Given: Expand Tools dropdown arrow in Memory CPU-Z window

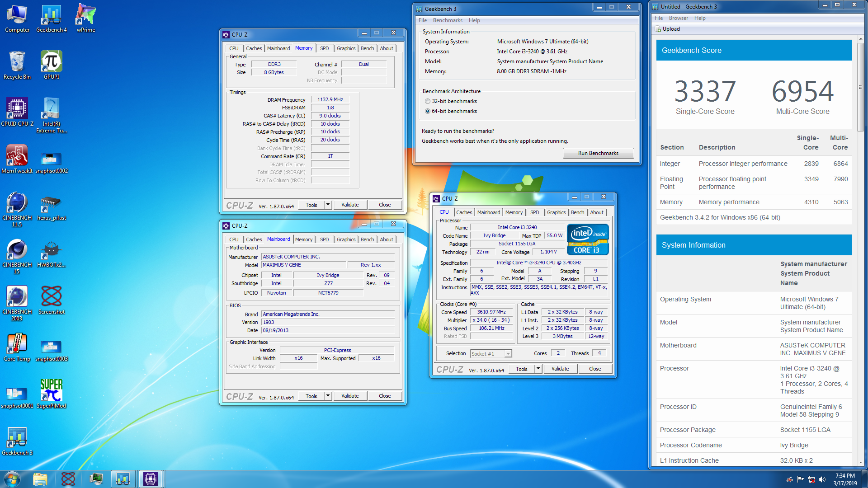Looking at the screenshot, I should pos(328,205).
